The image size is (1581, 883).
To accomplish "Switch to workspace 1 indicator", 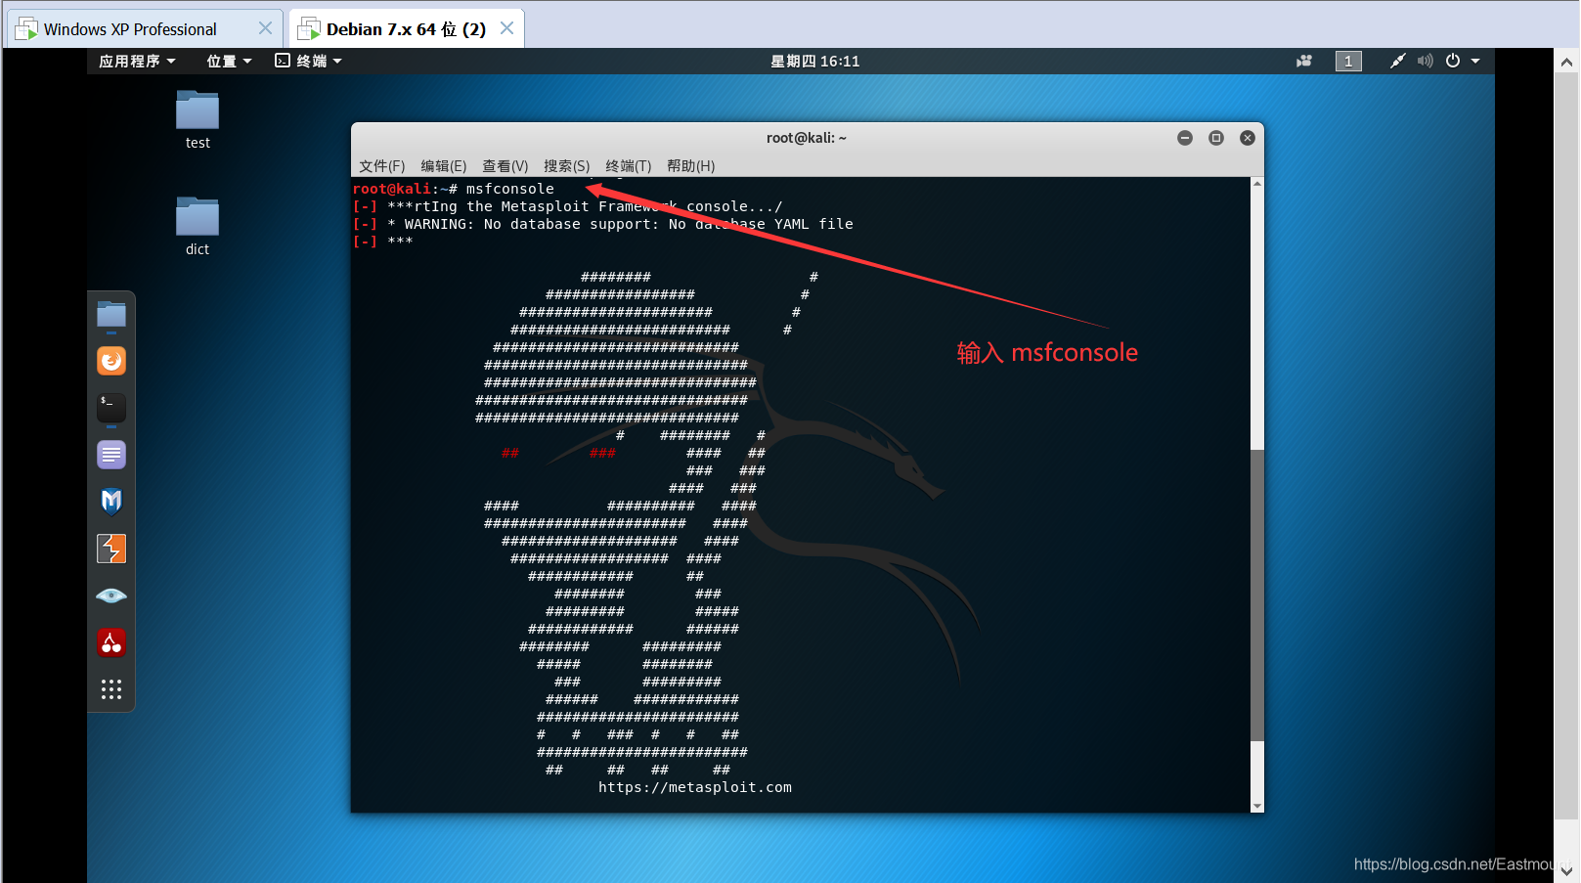I will pyautogui.click(x=1348, y=61).
